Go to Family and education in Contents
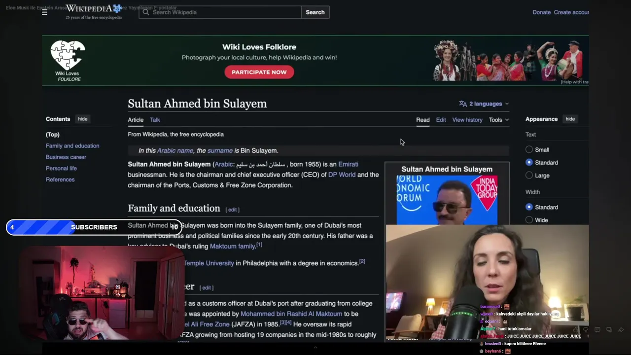 pos(72,146)
